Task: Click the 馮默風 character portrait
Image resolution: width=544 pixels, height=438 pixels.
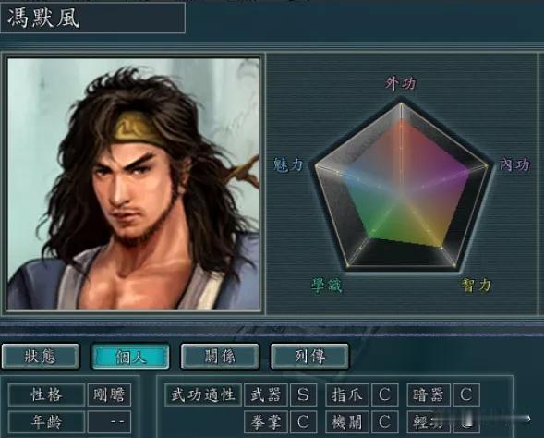Action: (x=133, y=184)
